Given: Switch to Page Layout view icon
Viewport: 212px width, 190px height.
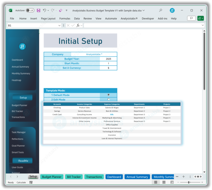Looking at the screenshot, I should [164, 182].
